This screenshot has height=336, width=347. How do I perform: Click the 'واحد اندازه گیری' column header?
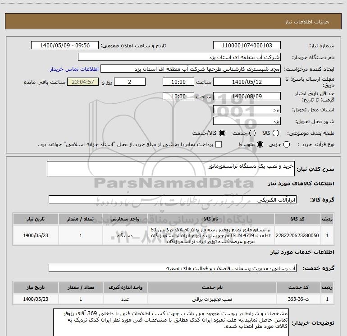click(x=125, y=287)
